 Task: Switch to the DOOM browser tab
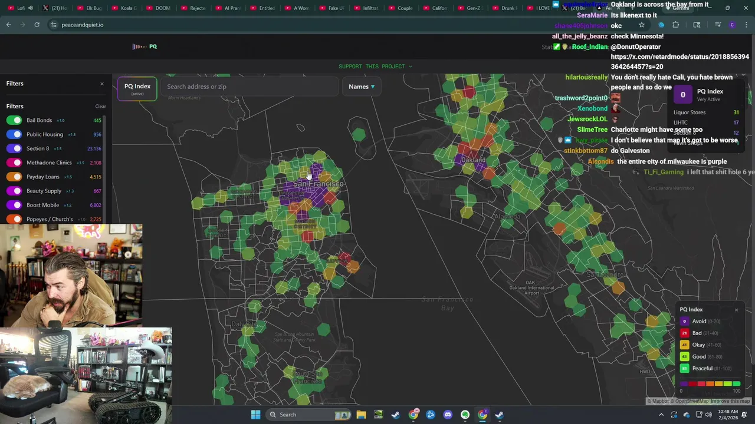tap(157, 8)
